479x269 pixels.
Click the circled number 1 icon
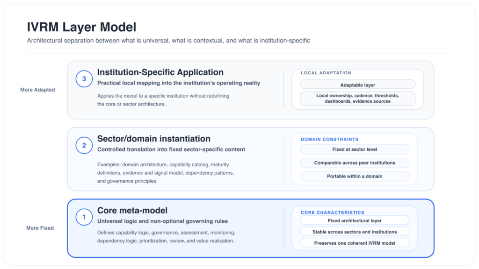pos(84,217)
